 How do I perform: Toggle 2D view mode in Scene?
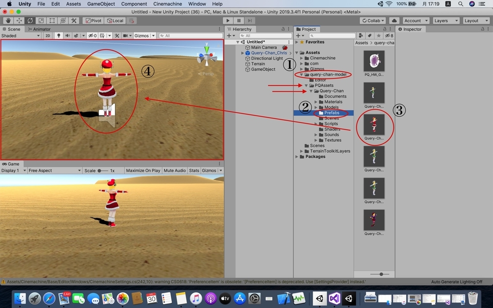click(48, 36)
